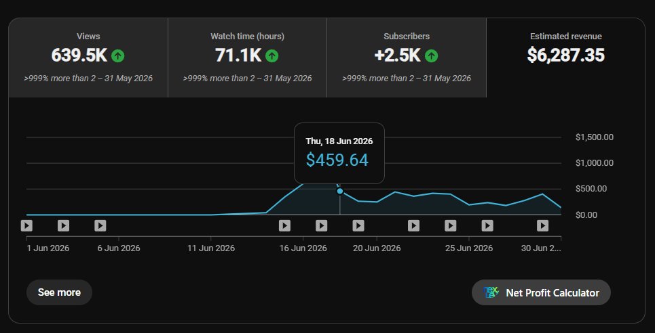This screenshot has height=333, width=655.
Task: Switch to Watch time (hours) tab
Action: coord(247,58)
